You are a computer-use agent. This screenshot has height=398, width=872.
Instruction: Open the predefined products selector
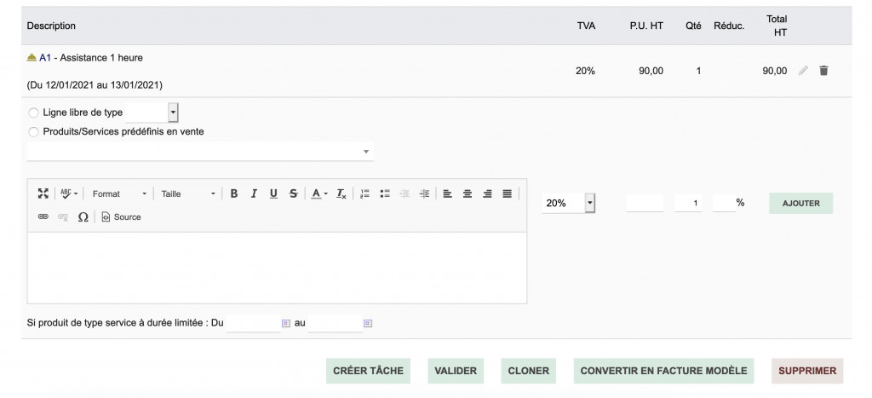(200, 152)
